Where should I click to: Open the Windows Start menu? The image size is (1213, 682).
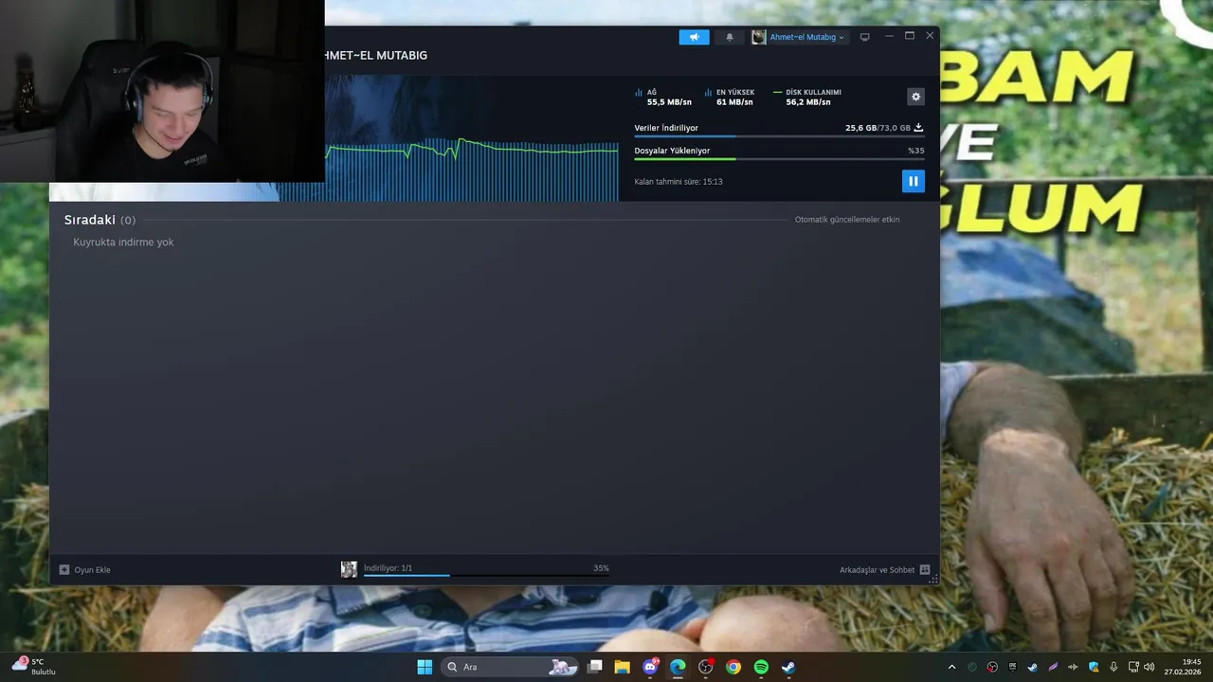425,667
